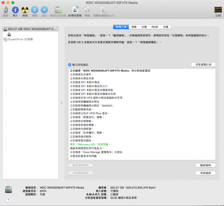Click the Mount (裝載) toolbar icon
This screenshot has height=206, width=224.
pyautogui.click(x=35, y=10)
